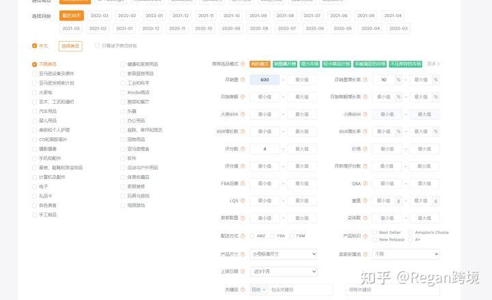Open help icon next to 产品标识

pyautogui.click(x=365, y=236)
